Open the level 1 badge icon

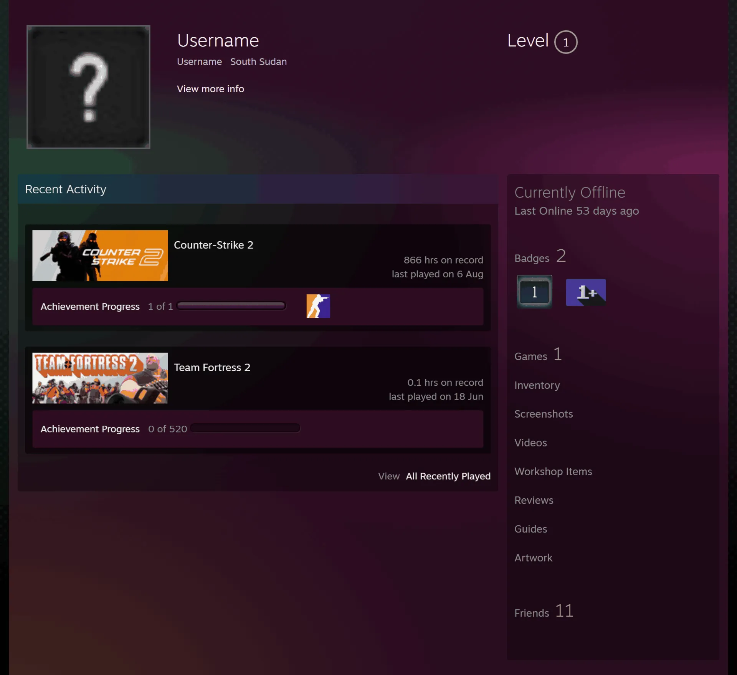tap(534, 292)
